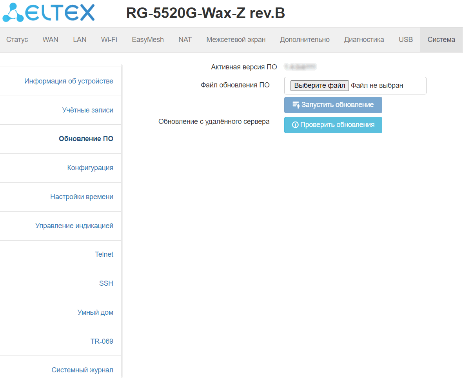This screenshot has height=379, width=463.
Task: Open the Умный дом section
Action: coord(95,312)
